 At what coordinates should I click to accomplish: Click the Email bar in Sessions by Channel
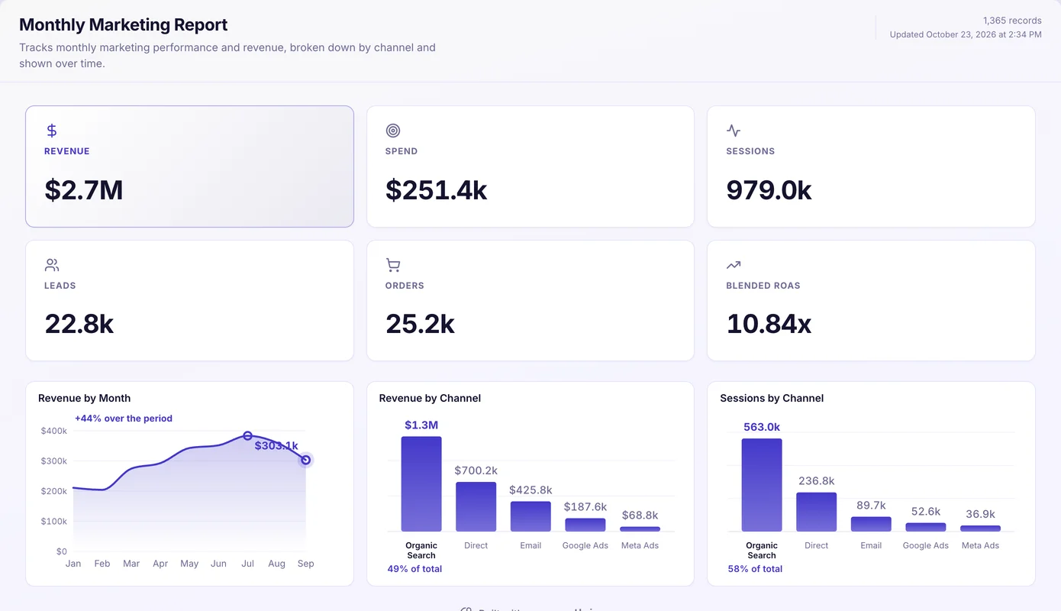tap(871, 524)
